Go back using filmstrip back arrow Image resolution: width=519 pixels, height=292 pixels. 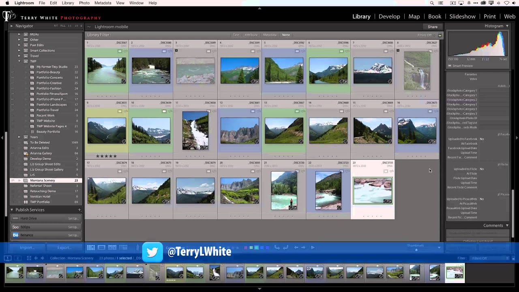coord(36,258)
